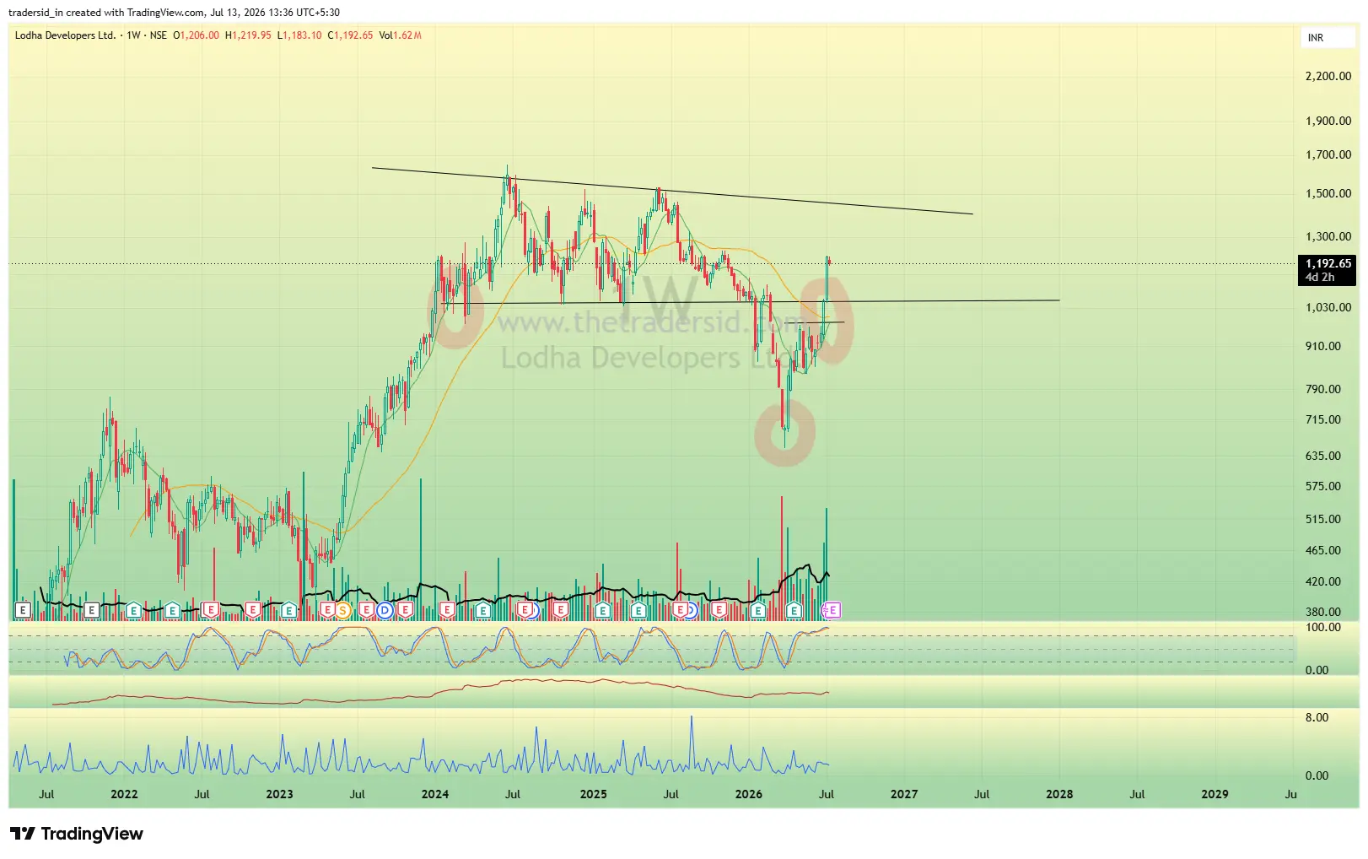Click the low value L1,183.10
Screen dimensions: 1368x859
(299, 35)
